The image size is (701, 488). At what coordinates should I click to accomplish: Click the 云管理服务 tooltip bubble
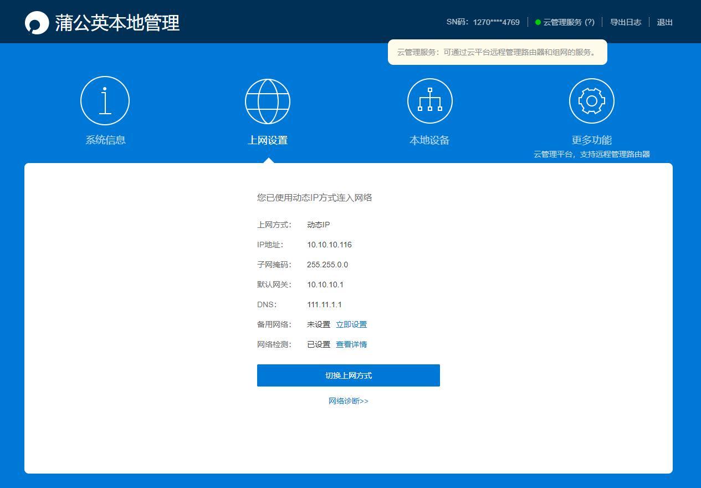[x=497, y=52]
